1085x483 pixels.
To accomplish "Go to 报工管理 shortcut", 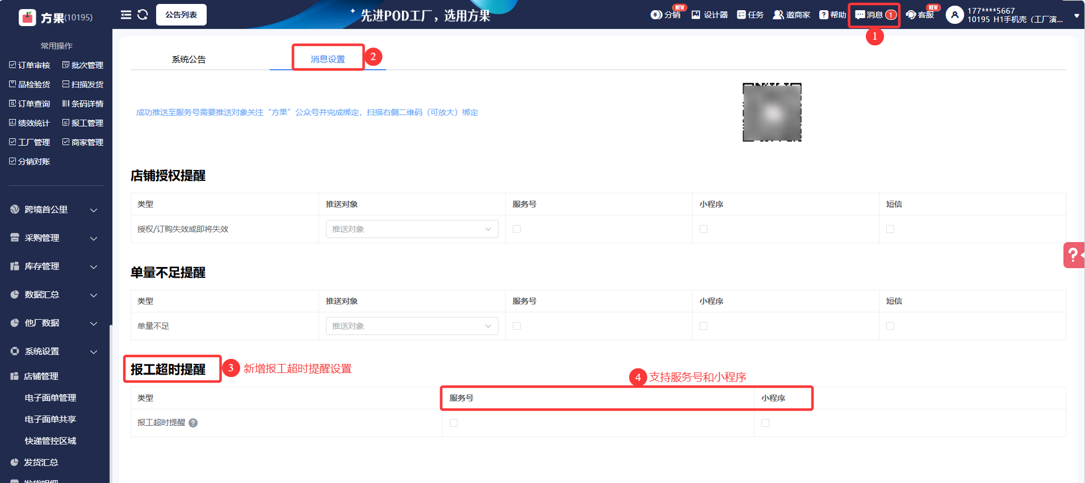I will tap(83, 123).
